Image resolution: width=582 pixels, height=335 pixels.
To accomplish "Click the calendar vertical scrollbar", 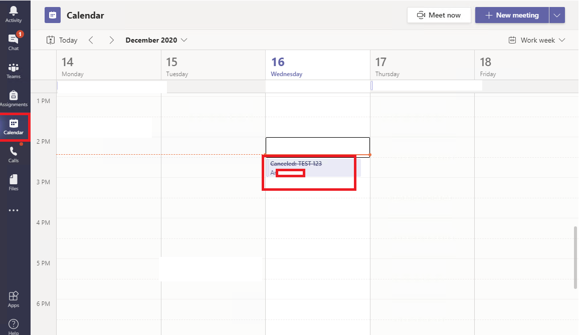I will (x=575, y=257).
